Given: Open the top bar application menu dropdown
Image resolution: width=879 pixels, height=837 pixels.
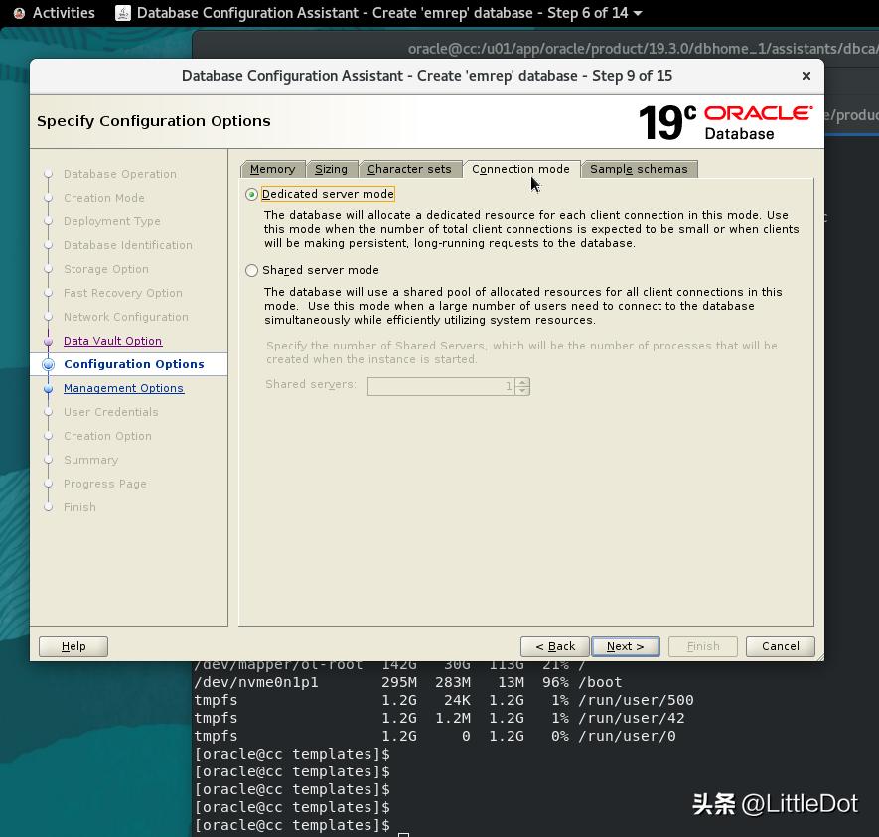Looking at the screenshot, I should [x=638, y=13].
